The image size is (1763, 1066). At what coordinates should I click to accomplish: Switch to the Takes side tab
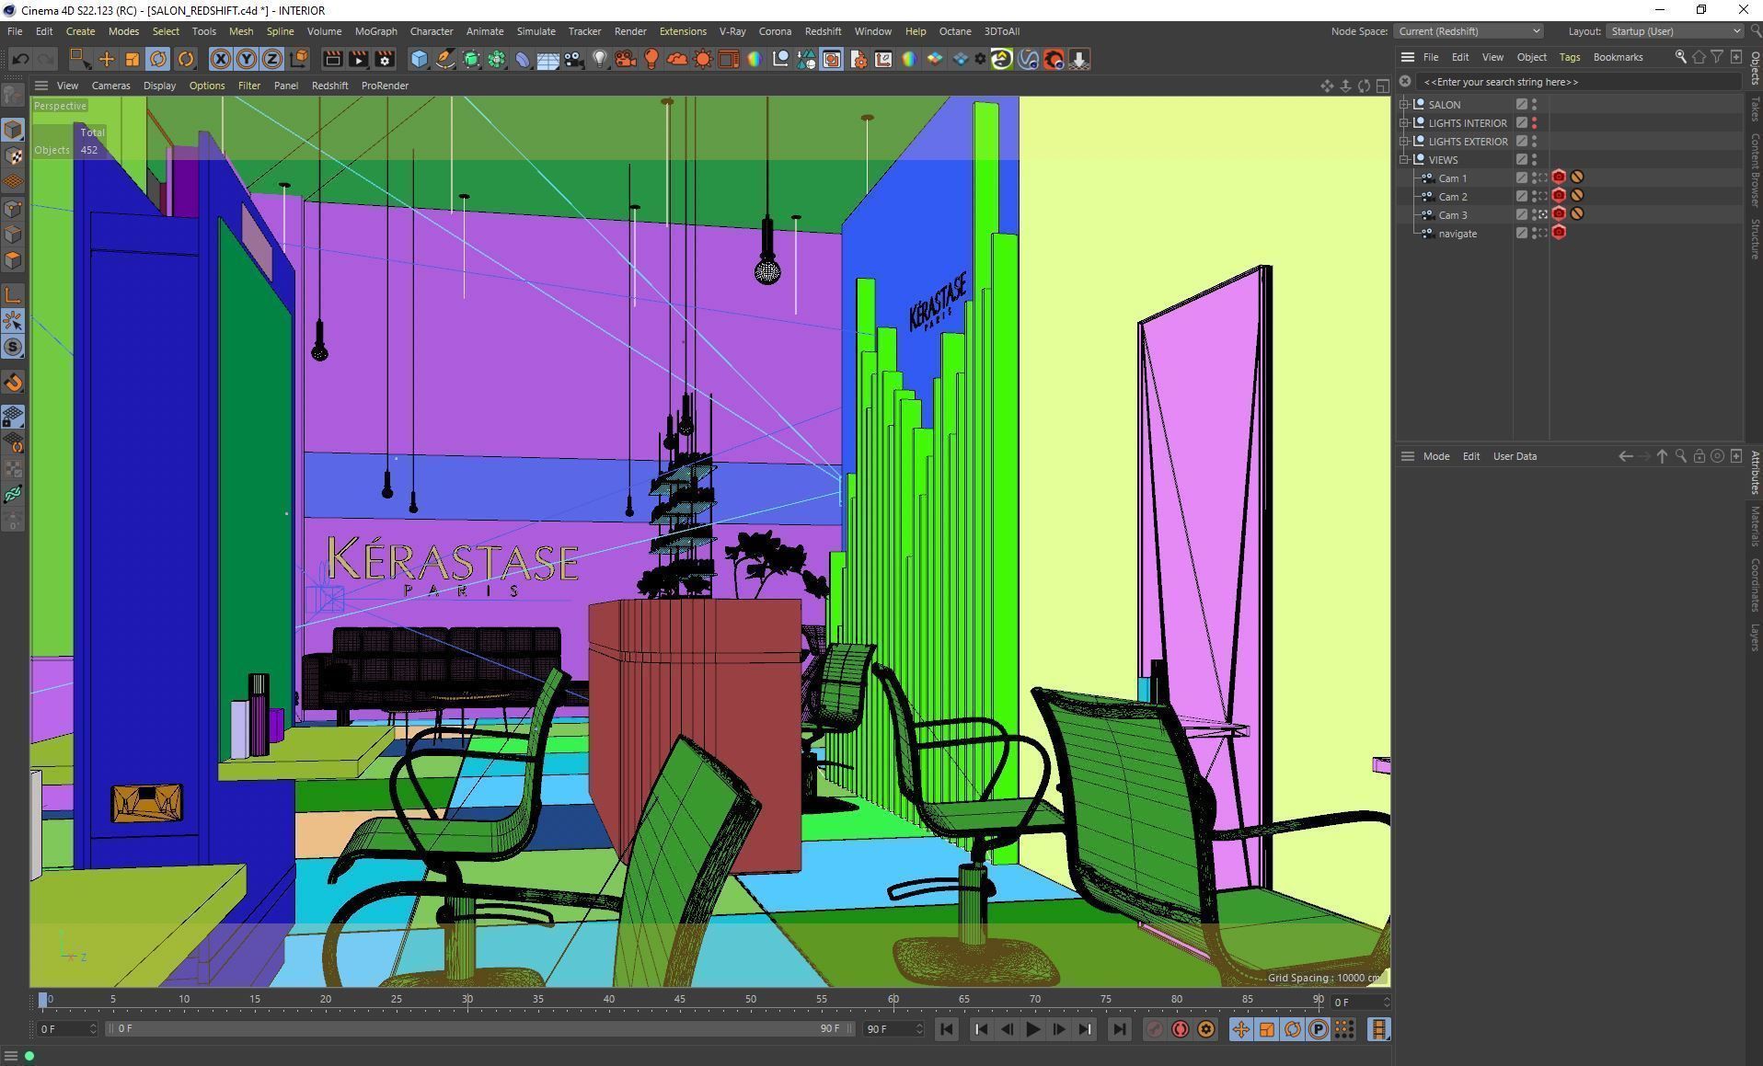[x=1755, y=109]
